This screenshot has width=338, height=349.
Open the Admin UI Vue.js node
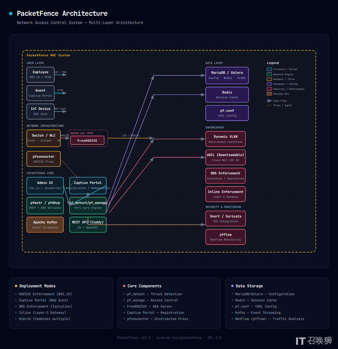pos(45,185)
